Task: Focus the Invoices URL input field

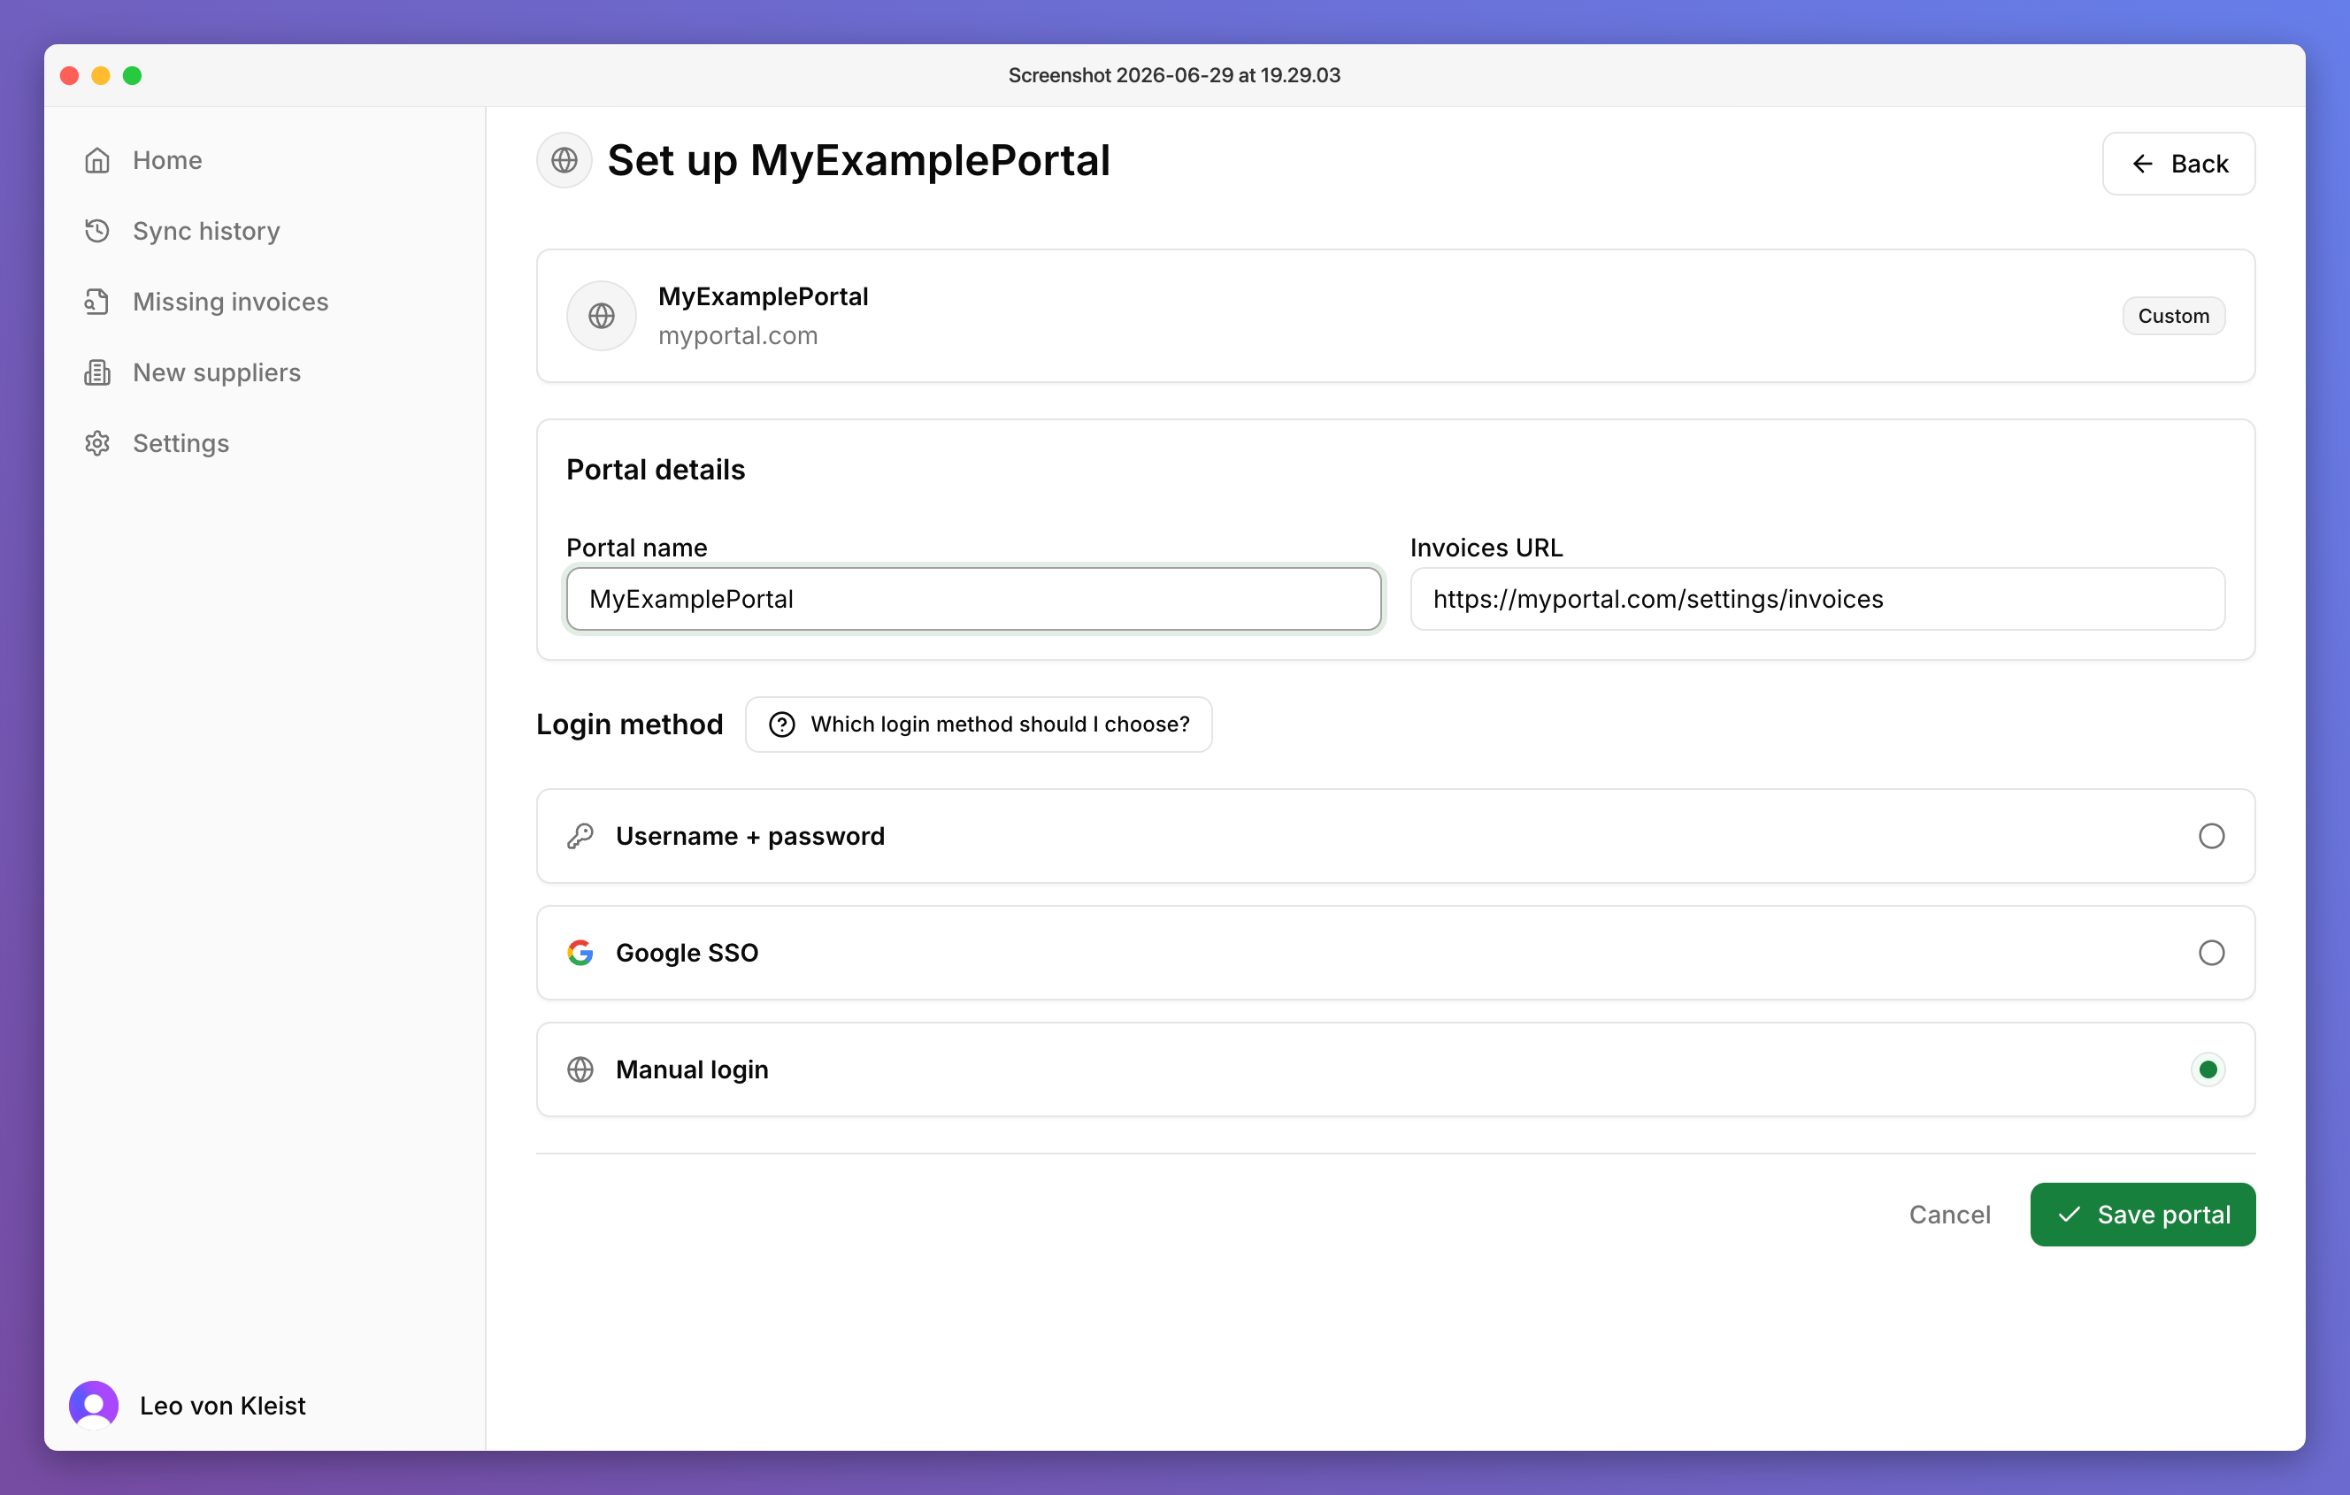Action: 1817,599
